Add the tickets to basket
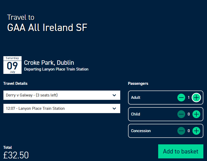The height and width of the screenshot is (161, 207). (181, 151)
